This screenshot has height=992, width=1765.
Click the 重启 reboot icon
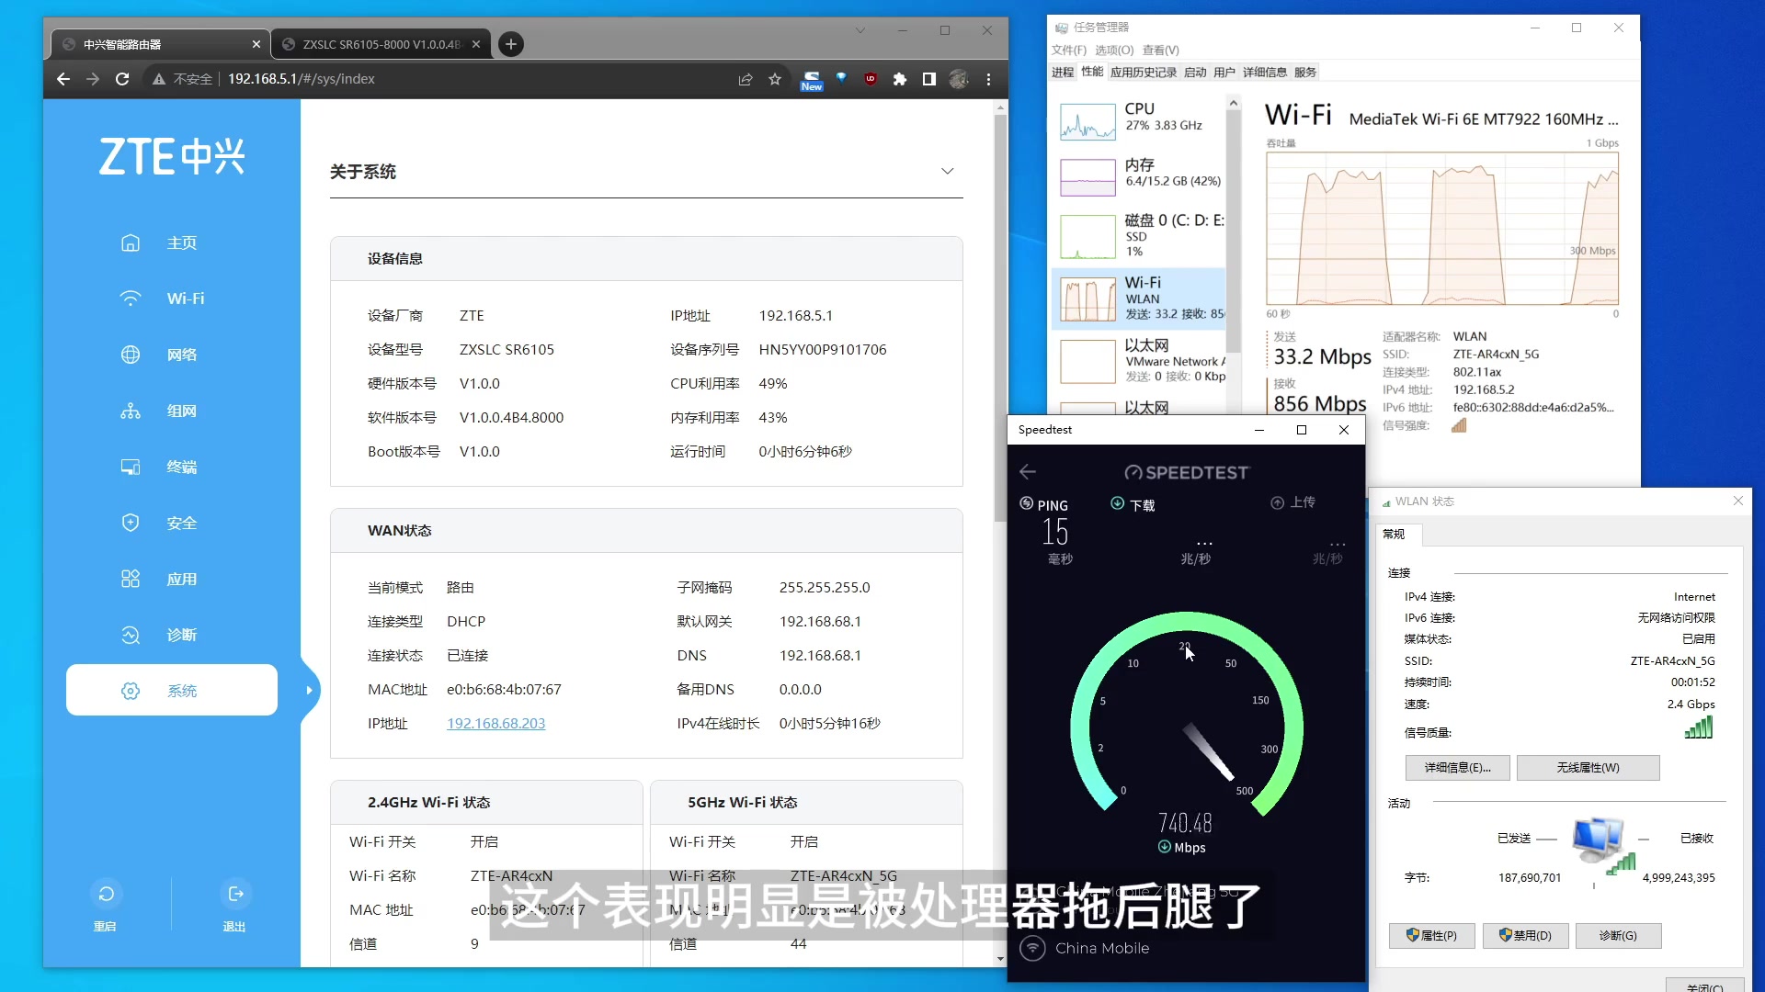click(106, 894)
